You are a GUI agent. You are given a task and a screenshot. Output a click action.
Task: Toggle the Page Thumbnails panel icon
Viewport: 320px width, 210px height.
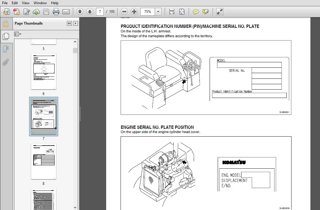click(x=6, y=37)
